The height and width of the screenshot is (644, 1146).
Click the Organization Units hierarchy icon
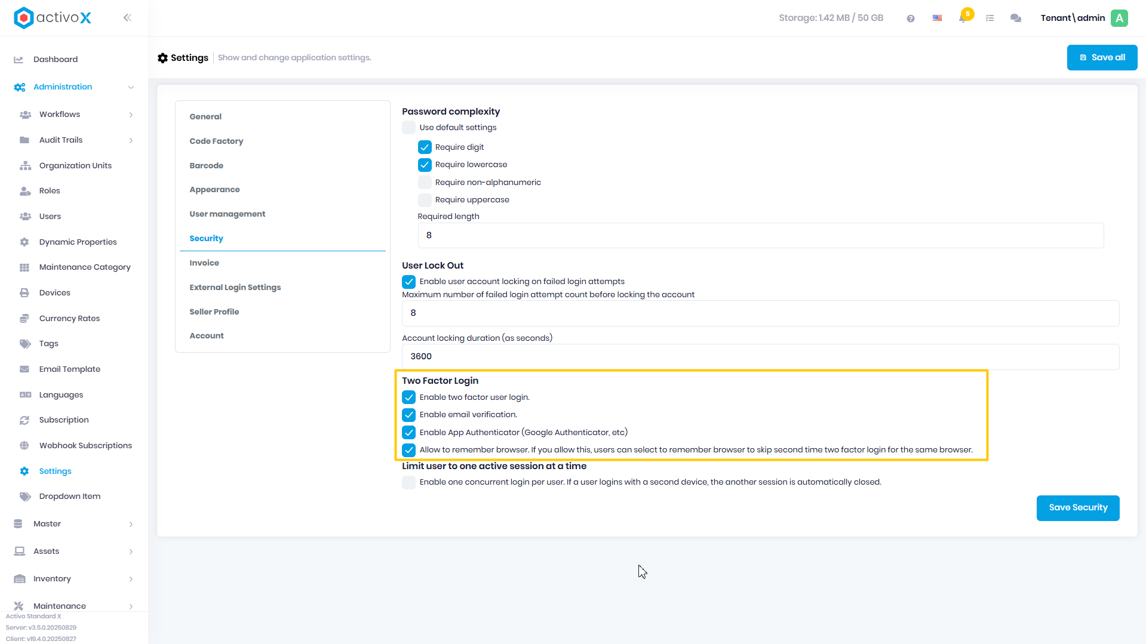25,166
